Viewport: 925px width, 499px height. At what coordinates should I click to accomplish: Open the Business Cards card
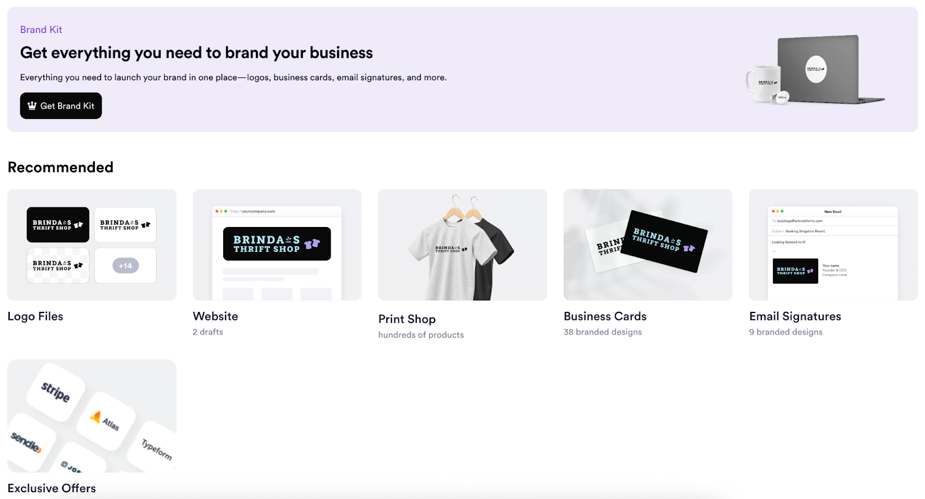coord(647,244)
